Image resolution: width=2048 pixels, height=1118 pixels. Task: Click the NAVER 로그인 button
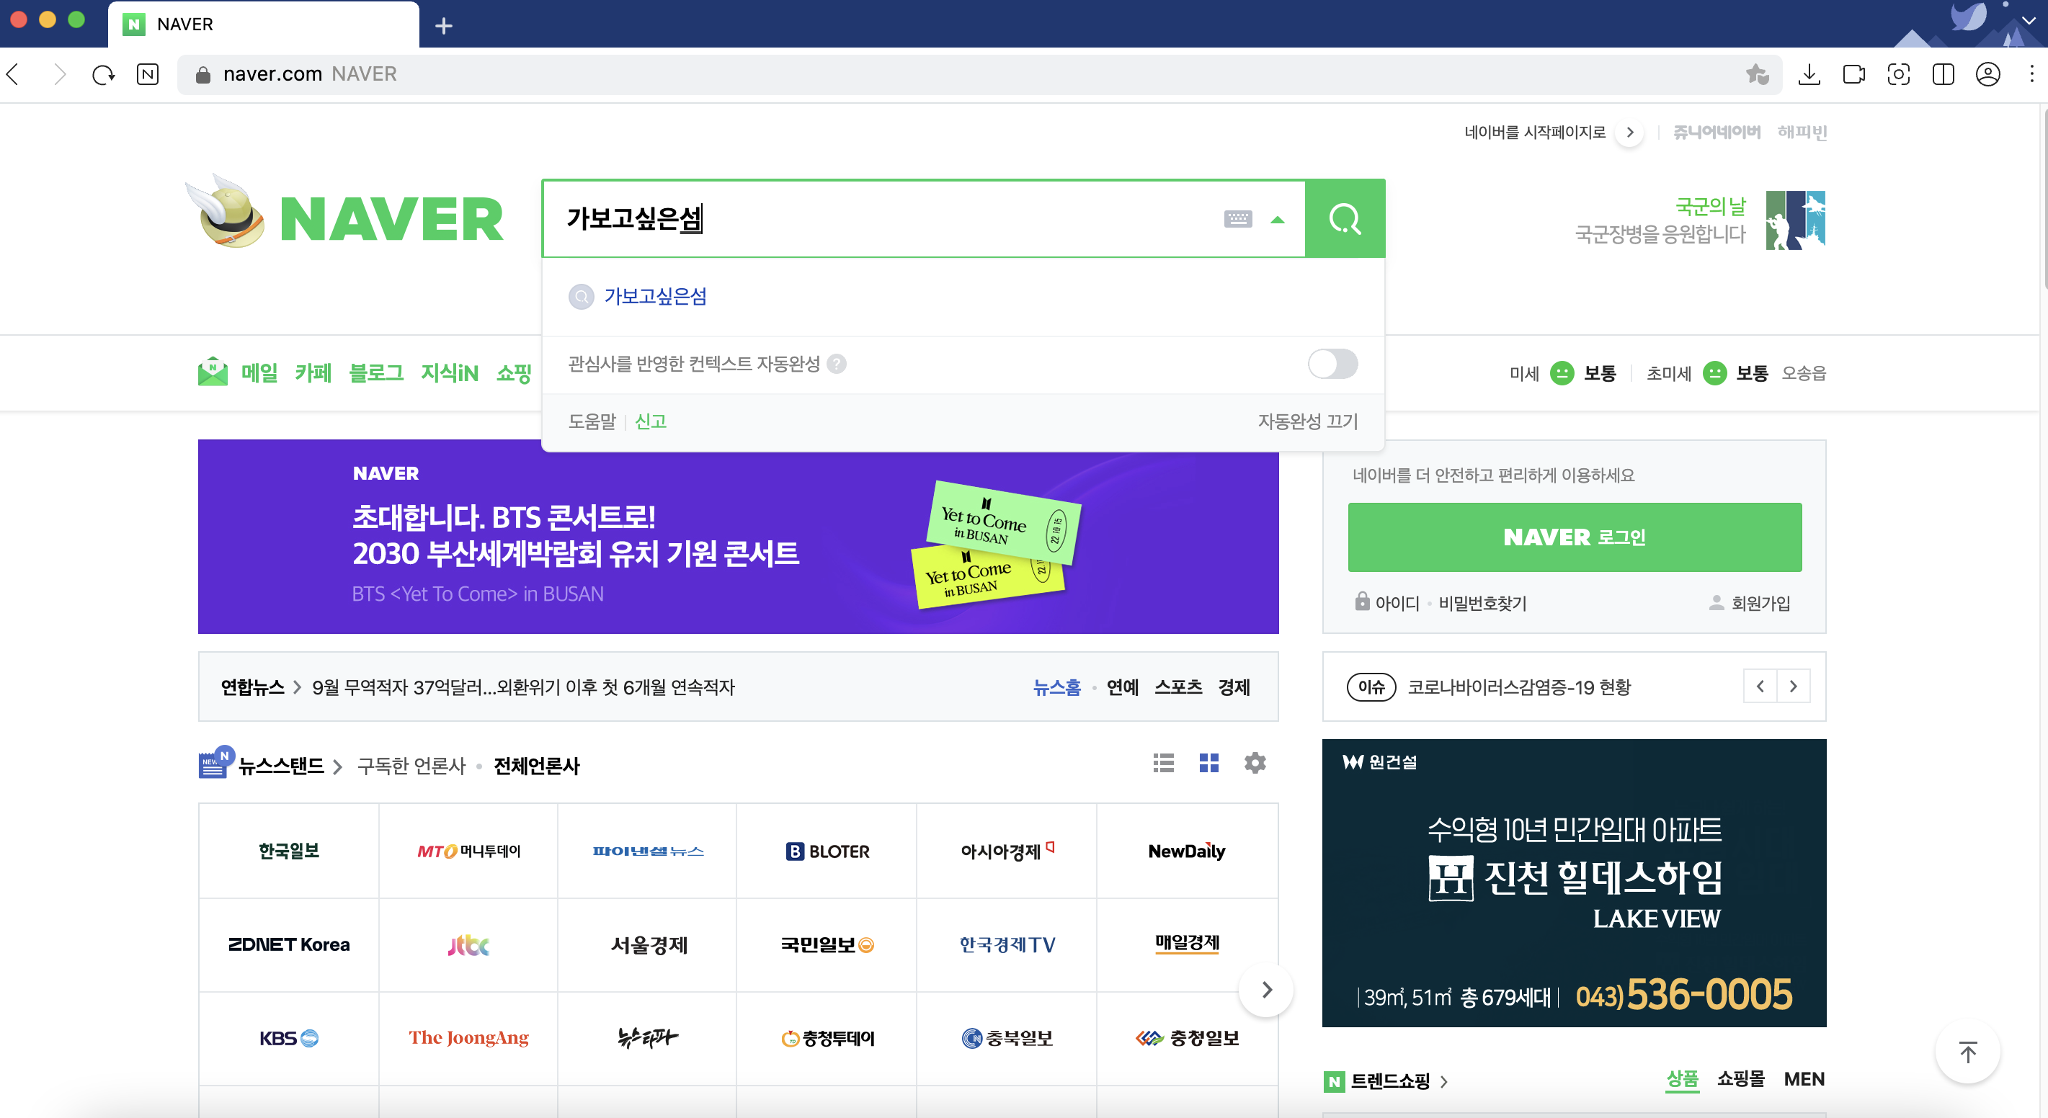pos(1574,537)
